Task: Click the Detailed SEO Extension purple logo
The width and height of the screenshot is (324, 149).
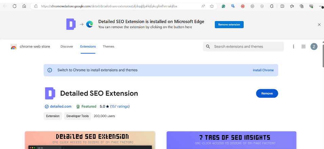Action: tap(50, 93)
